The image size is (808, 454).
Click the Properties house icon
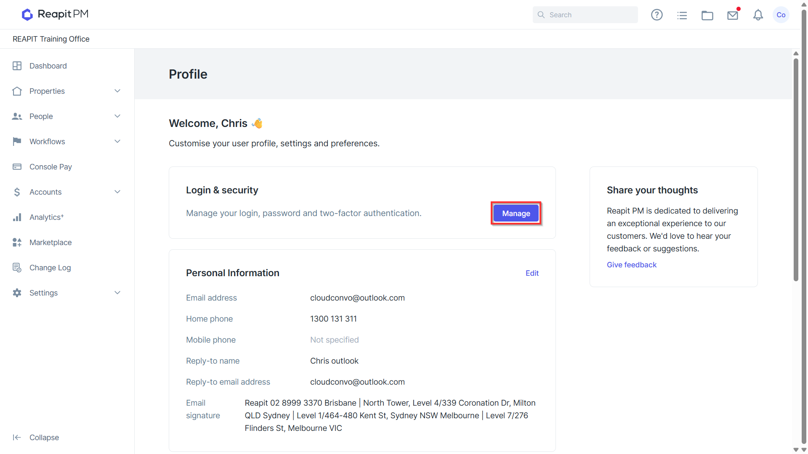tap(17, 91)
